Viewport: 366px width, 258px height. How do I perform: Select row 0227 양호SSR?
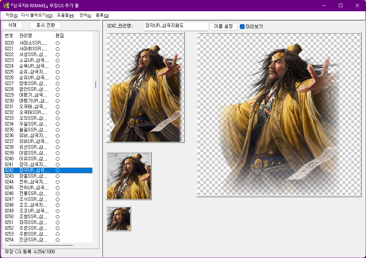(48, 84)
